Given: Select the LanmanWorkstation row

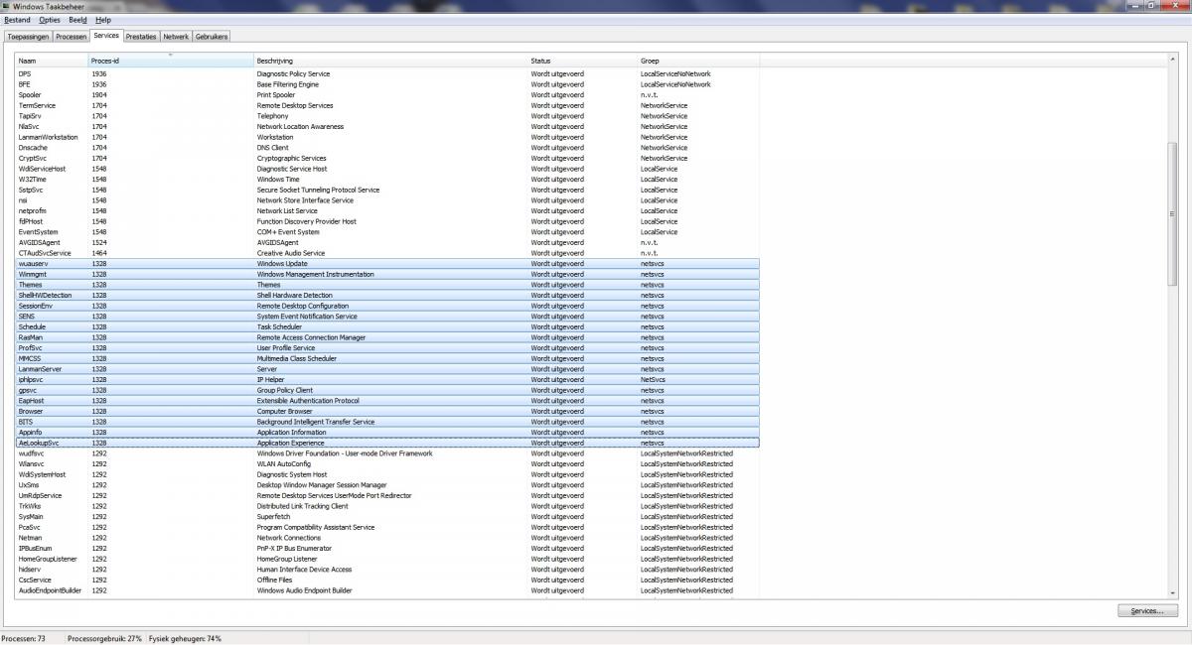Looking at the screenshot, I should click(388, 137).
